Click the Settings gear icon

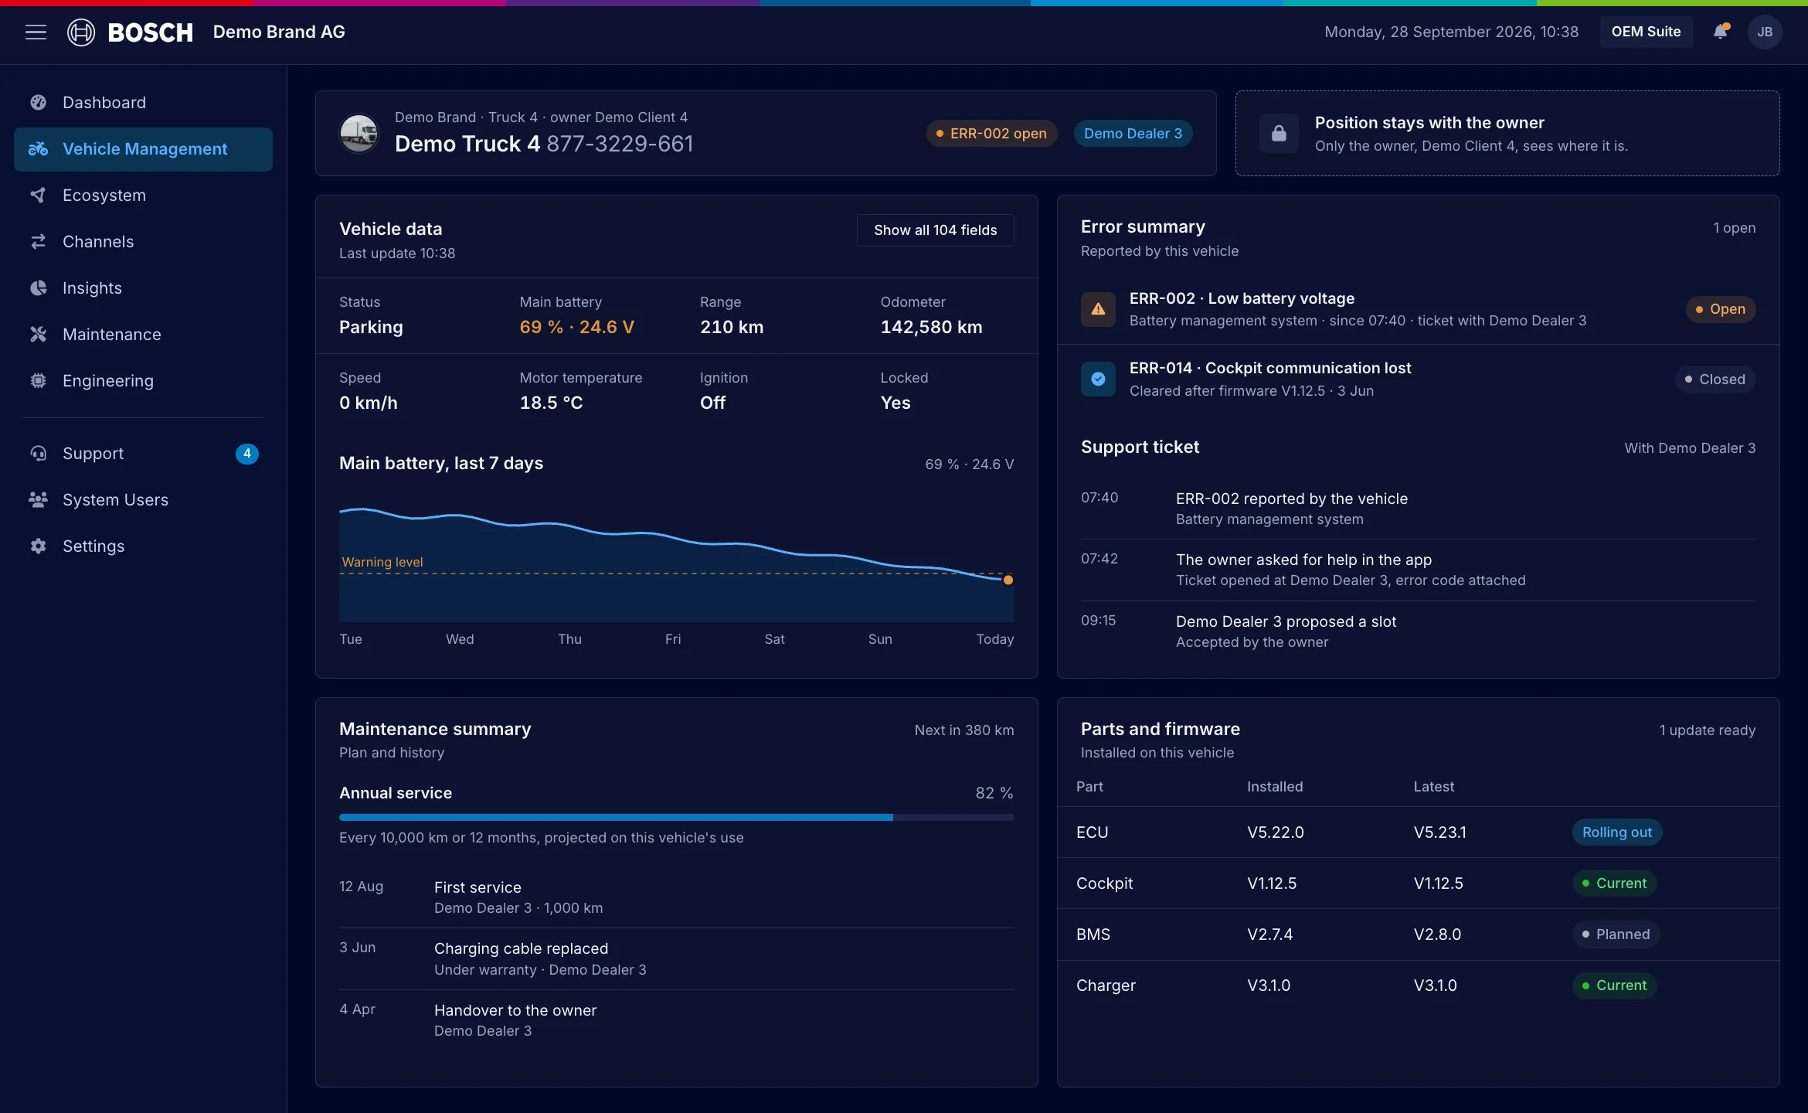pos(39,546)
